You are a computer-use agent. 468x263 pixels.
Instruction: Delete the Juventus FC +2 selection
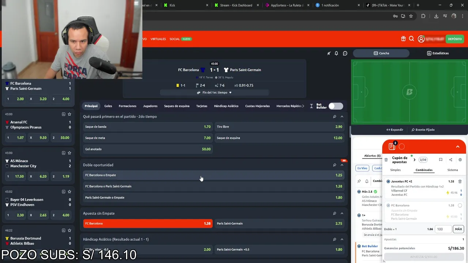(x=460, y=182)
